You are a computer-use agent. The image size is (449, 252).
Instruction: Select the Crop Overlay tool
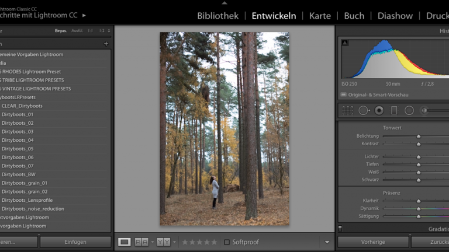tap(348, 110)
